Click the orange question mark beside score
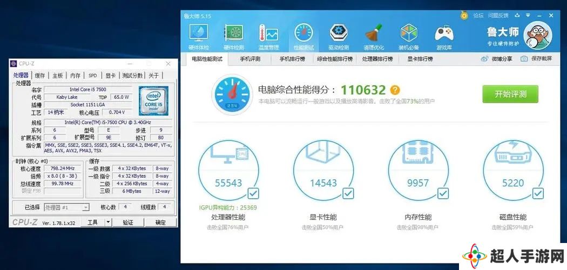This screenshot has height=270, width=567. point(395,90)
